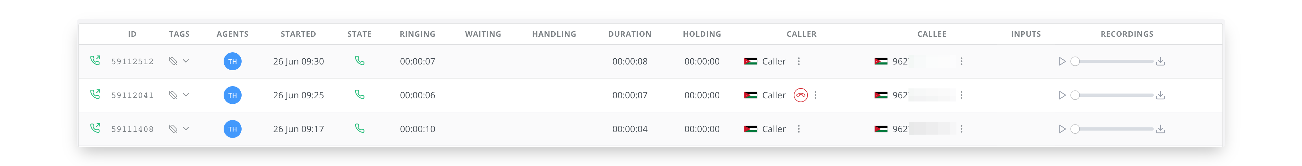Expand tags dropdown for call 59112512

[186, 61]
